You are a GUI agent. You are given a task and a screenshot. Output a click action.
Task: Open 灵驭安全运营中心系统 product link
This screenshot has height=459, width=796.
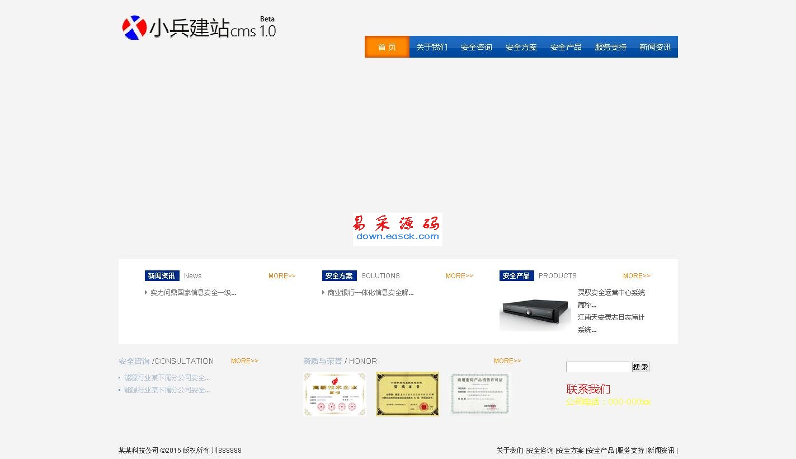[x=611, y=293]
